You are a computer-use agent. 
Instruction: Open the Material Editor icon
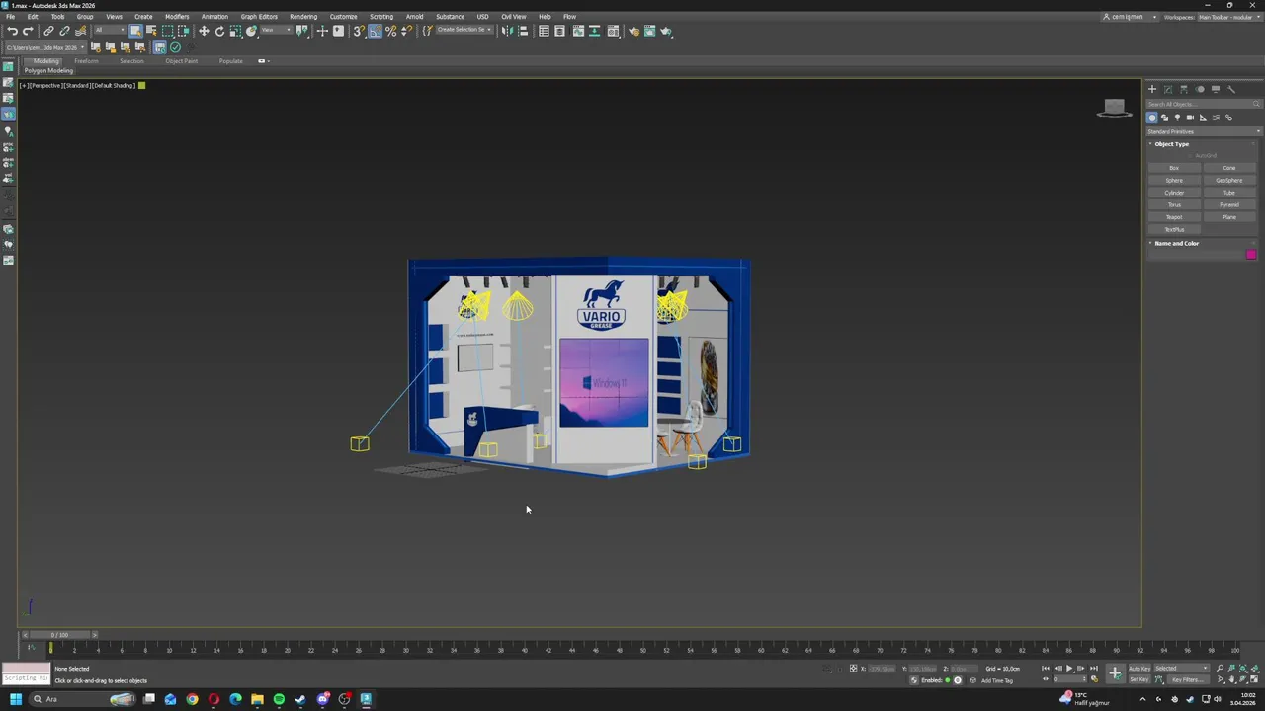[x=613, y=31]
